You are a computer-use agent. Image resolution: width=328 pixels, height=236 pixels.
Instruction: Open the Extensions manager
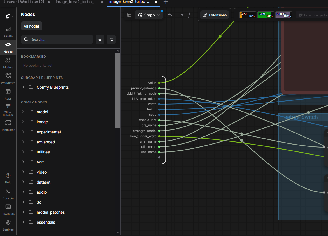click(x=215, y=15)
